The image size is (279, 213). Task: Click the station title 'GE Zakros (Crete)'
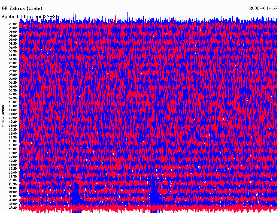coord(22,8)
